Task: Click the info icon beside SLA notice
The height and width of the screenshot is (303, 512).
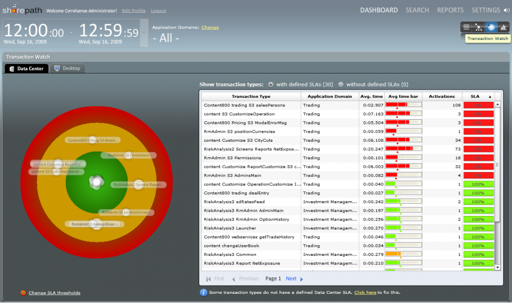Action: tap(203, 293)
